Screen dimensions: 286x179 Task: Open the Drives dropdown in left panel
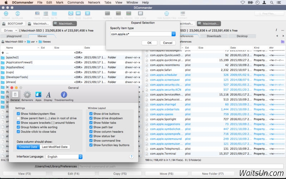point(10,30)
